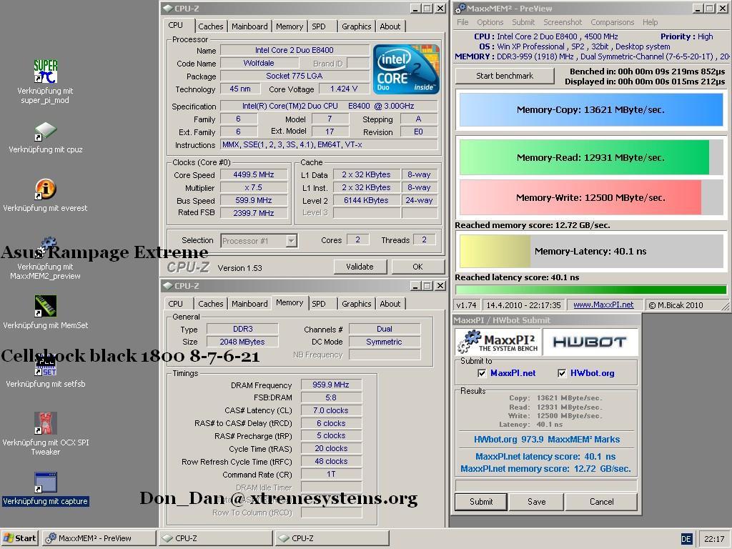Open the File menu in MaxxMEM²
The width and height of the screenshot is (732, 549).
tap(463, 22)
